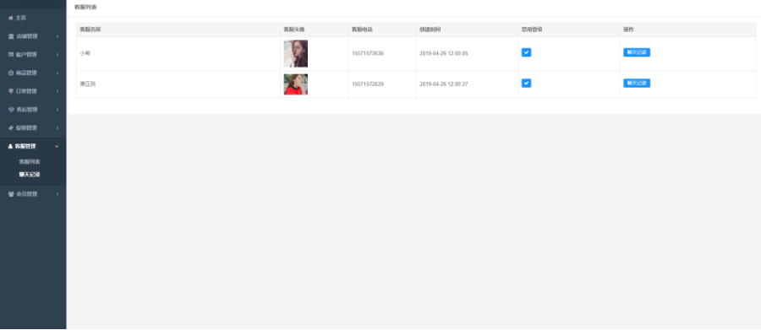The width and height of the screenshot is (761, 330).
Task: Click 聊天记录 button in second row
Action: click(636, 84)
